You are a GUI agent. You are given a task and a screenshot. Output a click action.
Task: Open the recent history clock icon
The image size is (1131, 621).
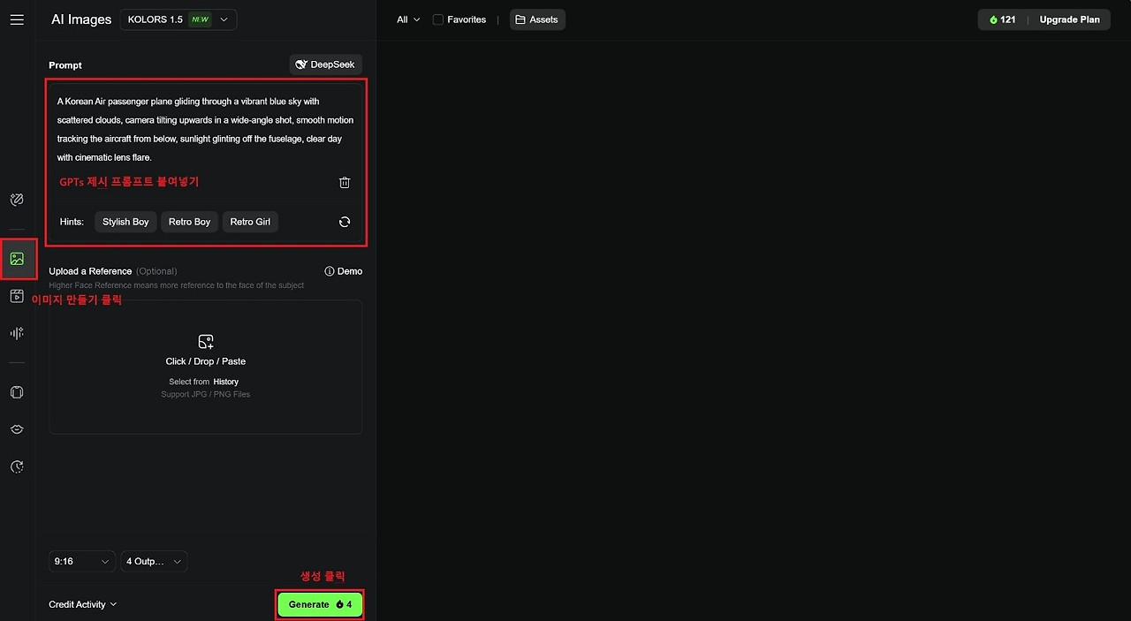[x=17, y=466]
